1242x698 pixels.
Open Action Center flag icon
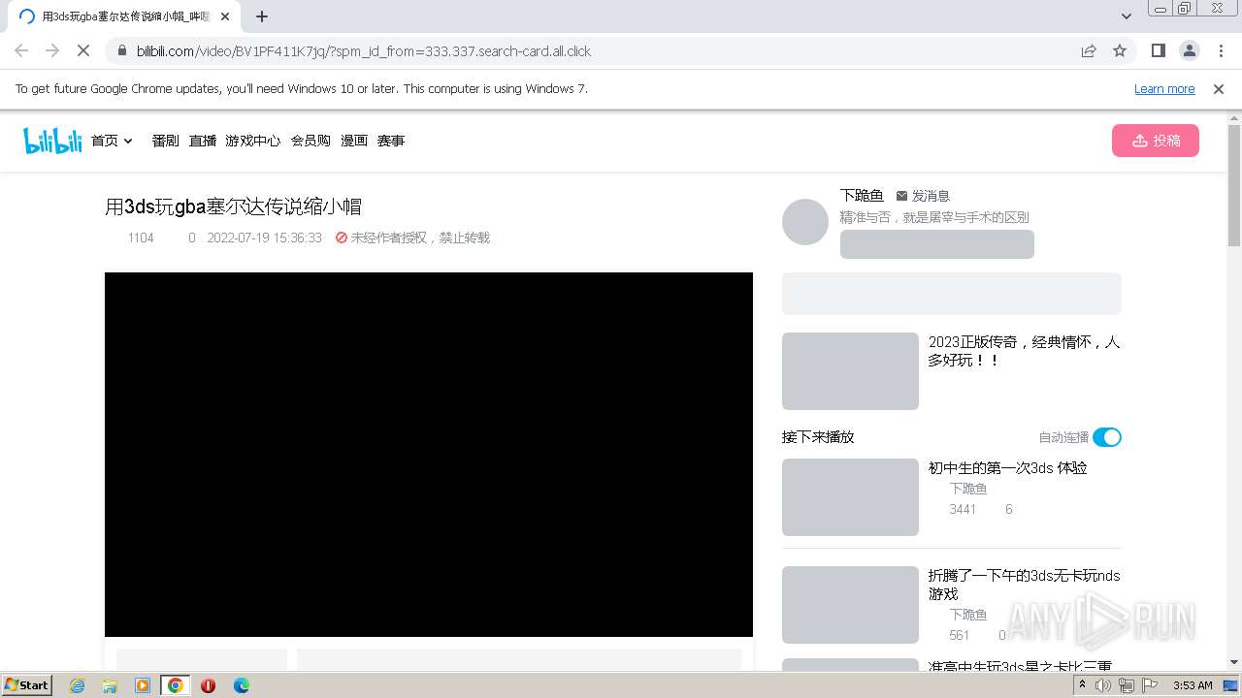[x=1151, y=685]
